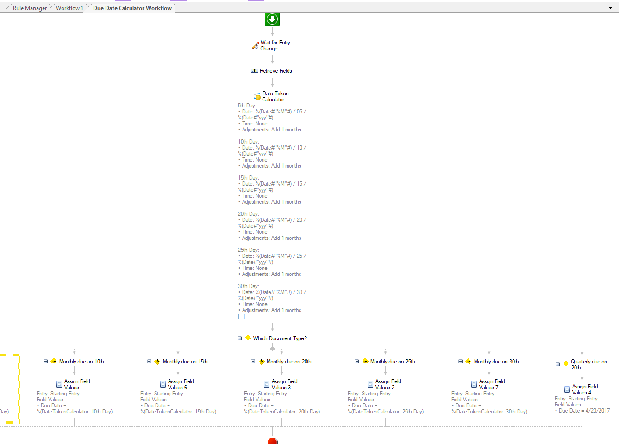Click the Monthly due on 15th branch icon

[x=157, y=362]
